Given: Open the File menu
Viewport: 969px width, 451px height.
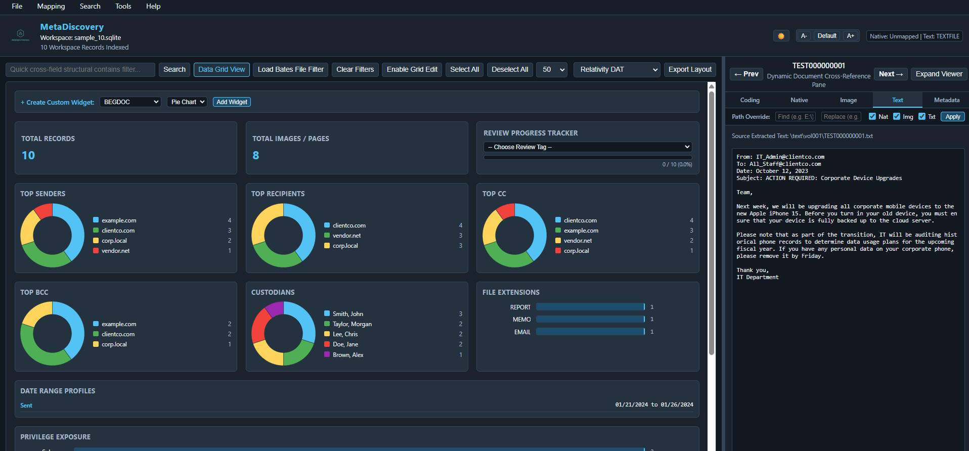Looking at the screenshot, I should [17, 7].
